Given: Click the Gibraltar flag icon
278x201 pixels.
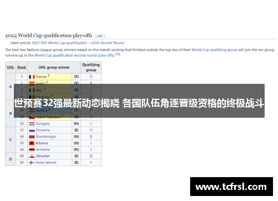Looking at the screenshot, I should pyautogui.click(x=32, y=156).
